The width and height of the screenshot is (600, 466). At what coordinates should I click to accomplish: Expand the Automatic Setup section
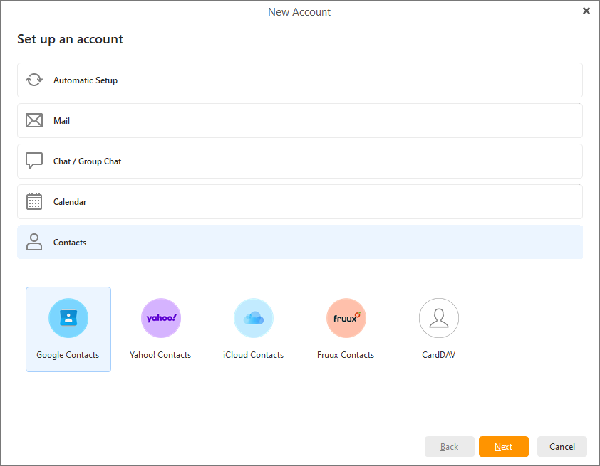[x=299, y=80]
